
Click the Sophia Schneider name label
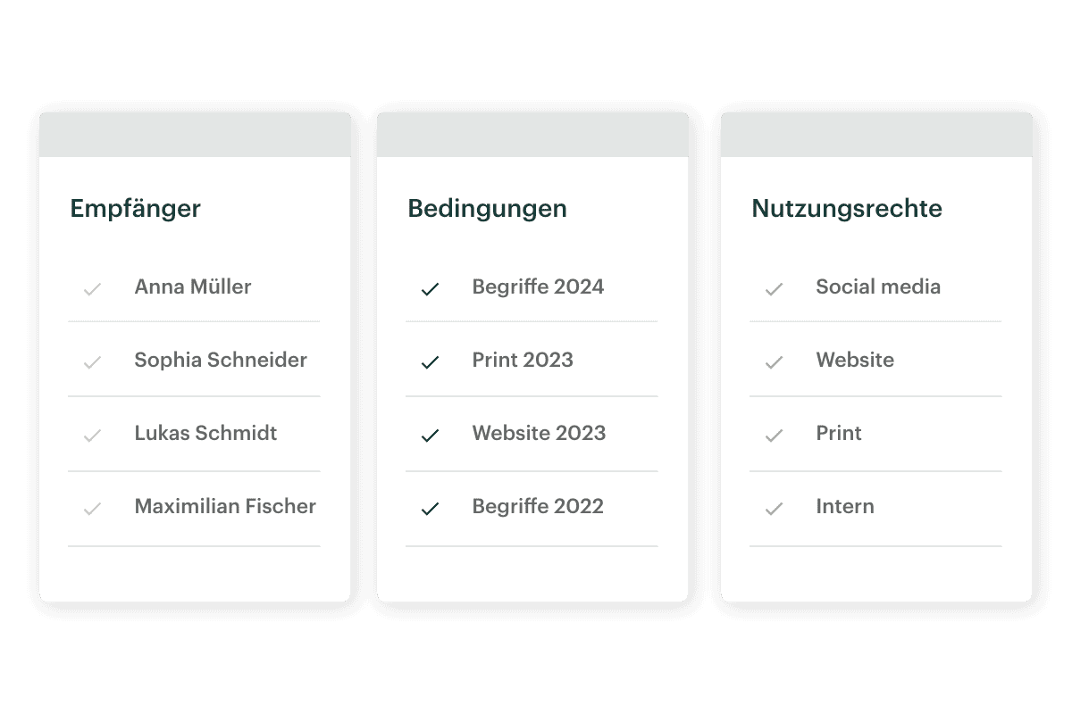(x=220, y=360)
